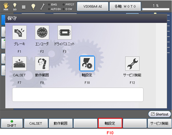Click the I/O light bulb icon
This screenshot has width=172, height=135.
pos(15,6)
